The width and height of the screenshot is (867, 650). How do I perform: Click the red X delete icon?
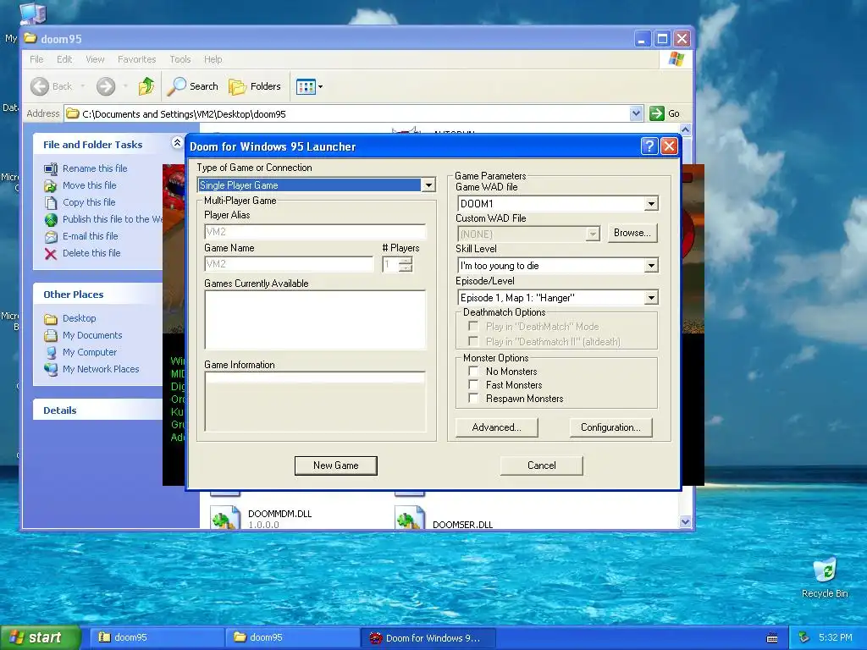51,254
